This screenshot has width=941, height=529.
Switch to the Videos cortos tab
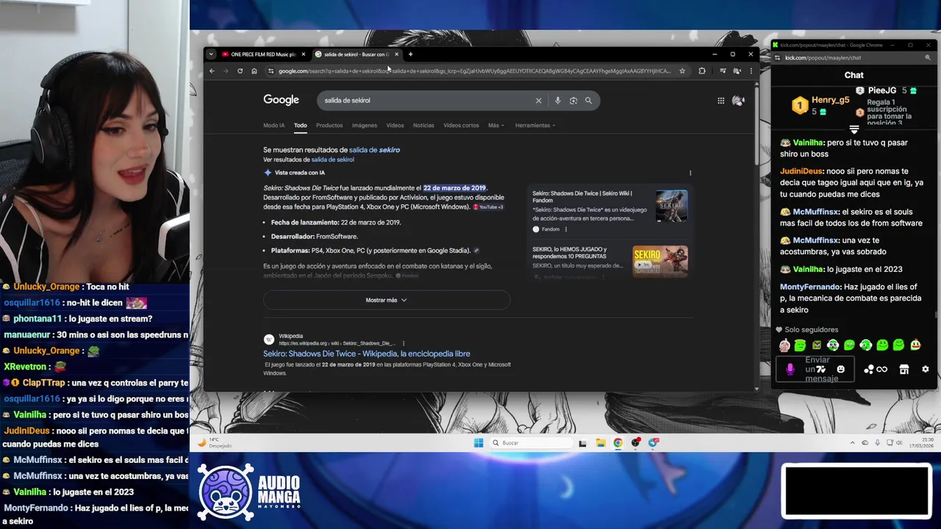[x=461, y=126]
